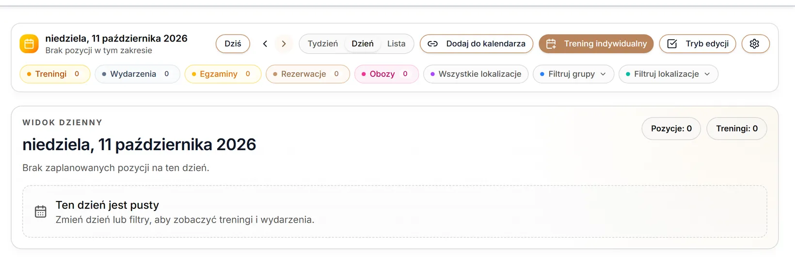Jump to today with Dziś button

[x=233, y=44]
